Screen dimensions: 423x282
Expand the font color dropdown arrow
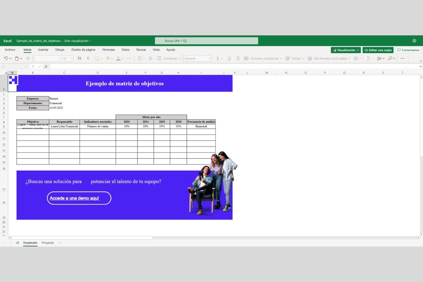[x=122, y=59]
